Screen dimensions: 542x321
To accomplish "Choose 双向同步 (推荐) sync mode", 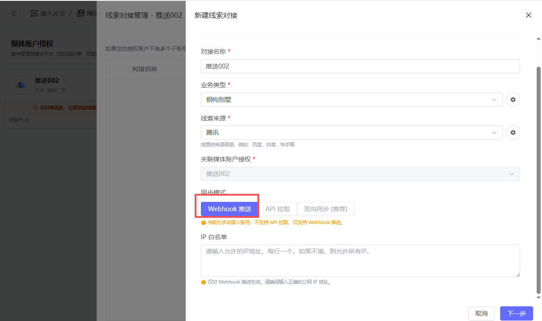I will [325, 209].
